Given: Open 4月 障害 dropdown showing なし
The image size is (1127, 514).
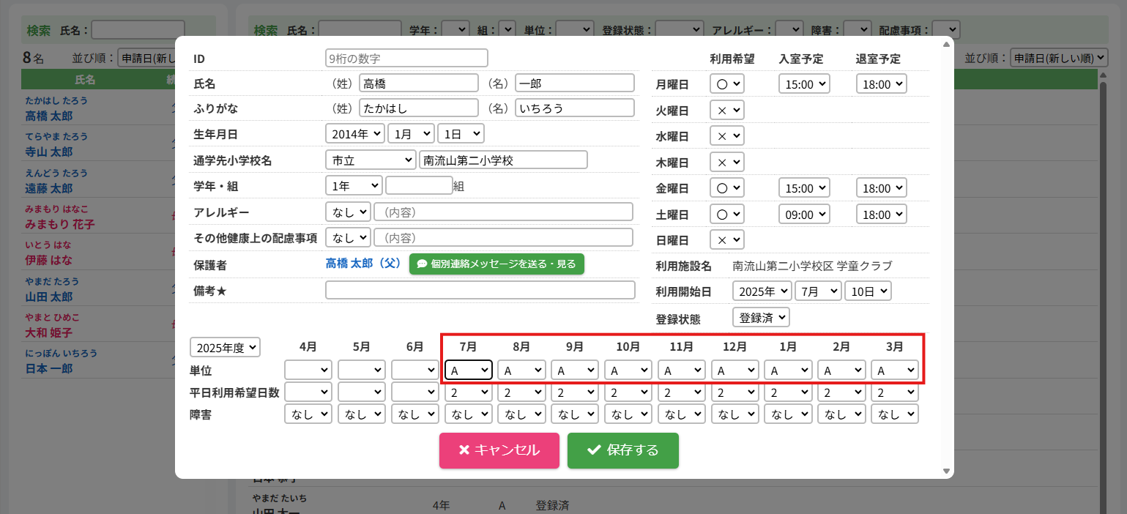Looking at the screenshot, I should tap(308, 414).
